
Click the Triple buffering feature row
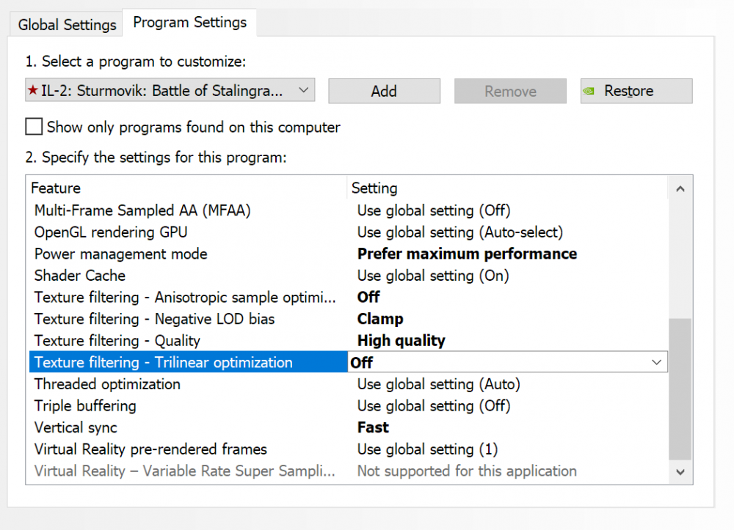click(85, 405)
